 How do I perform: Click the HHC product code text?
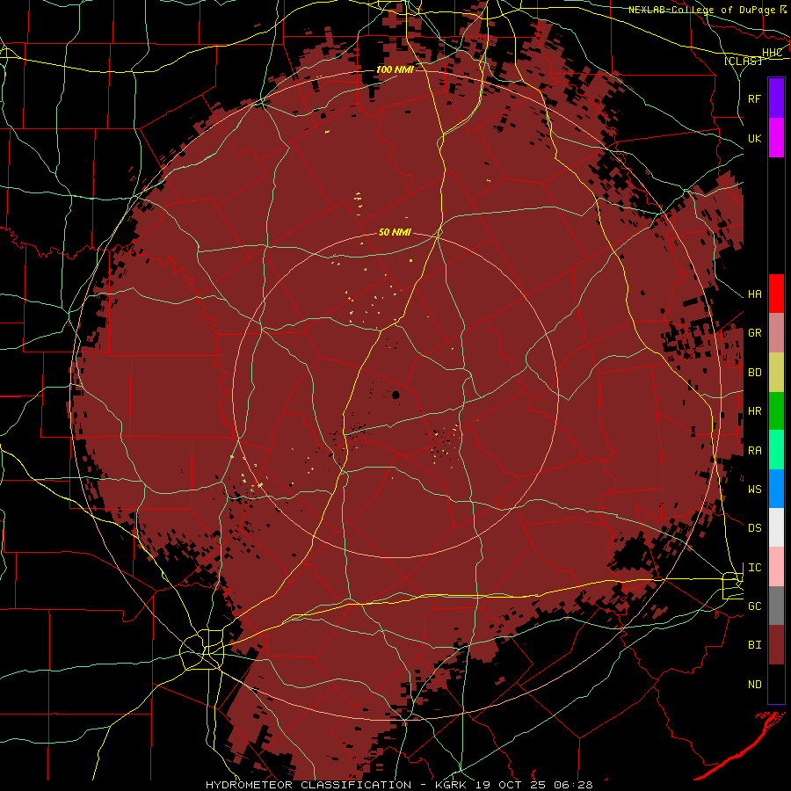772,53
